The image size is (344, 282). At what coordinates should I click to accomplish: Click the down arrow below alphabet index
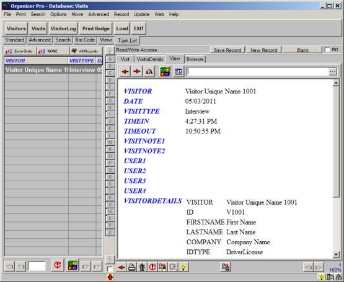pyautogui.click(x=110, y=260)
